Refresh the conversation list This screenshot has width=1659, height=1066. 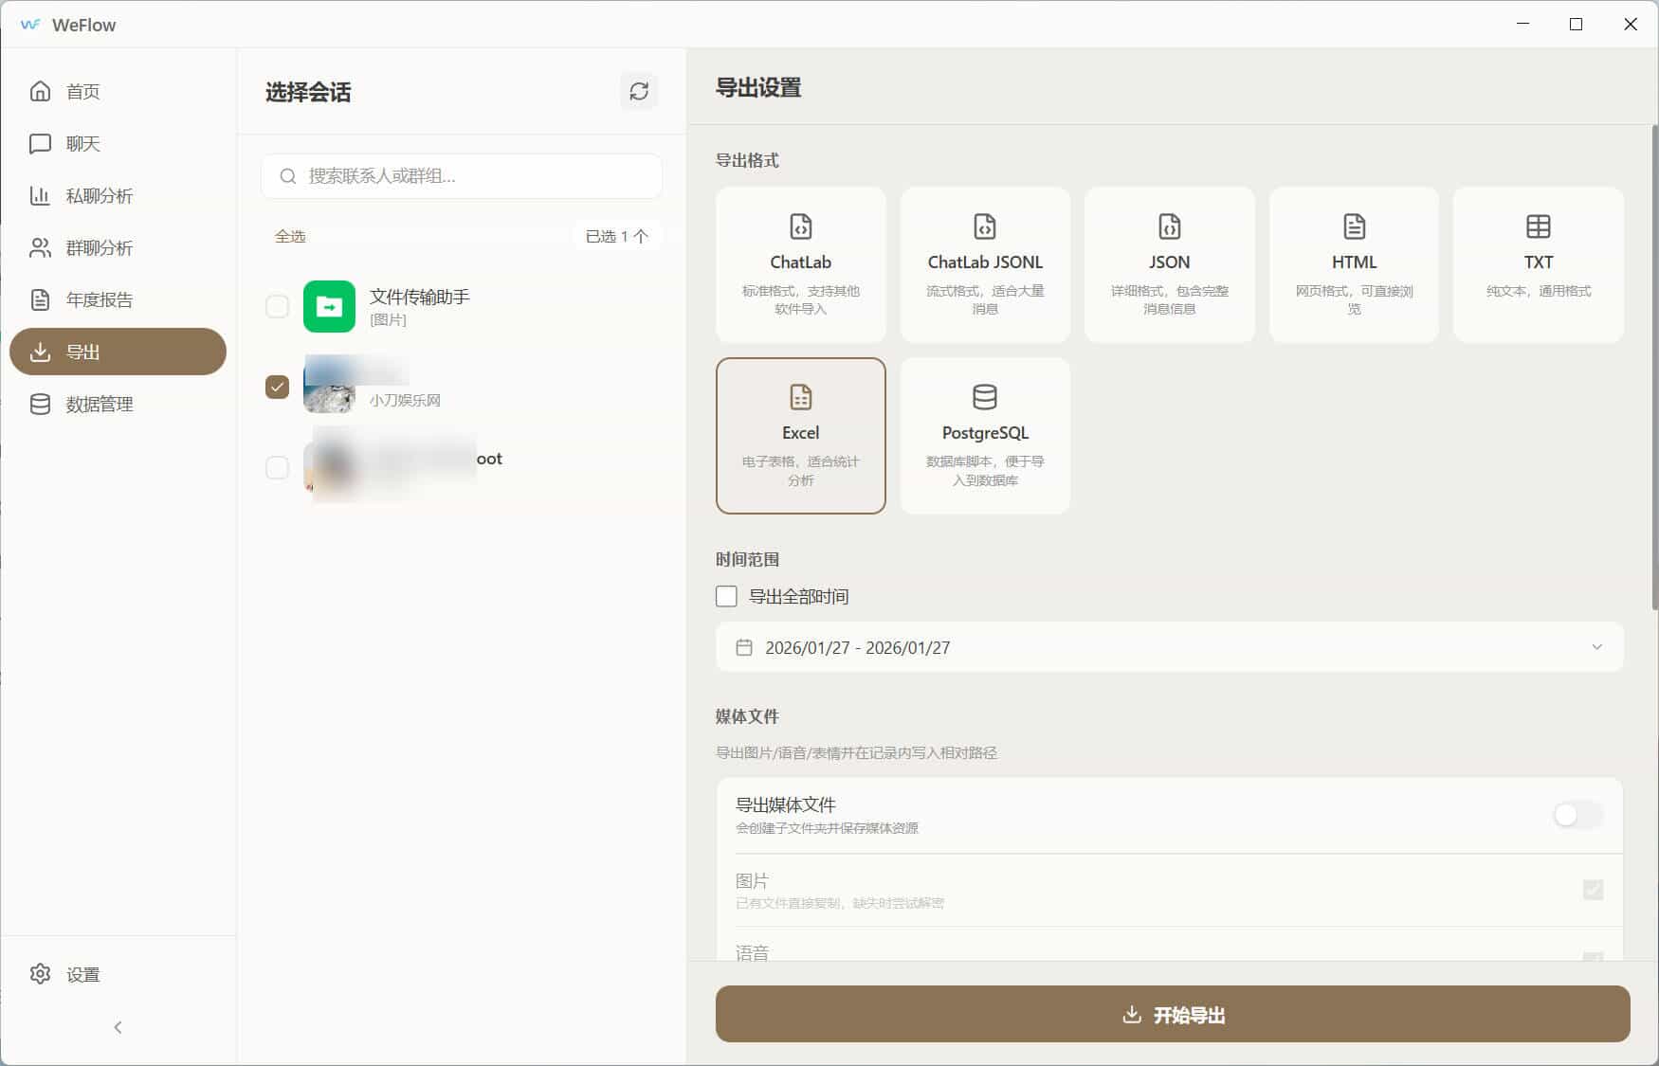click(x=639, y=91)
